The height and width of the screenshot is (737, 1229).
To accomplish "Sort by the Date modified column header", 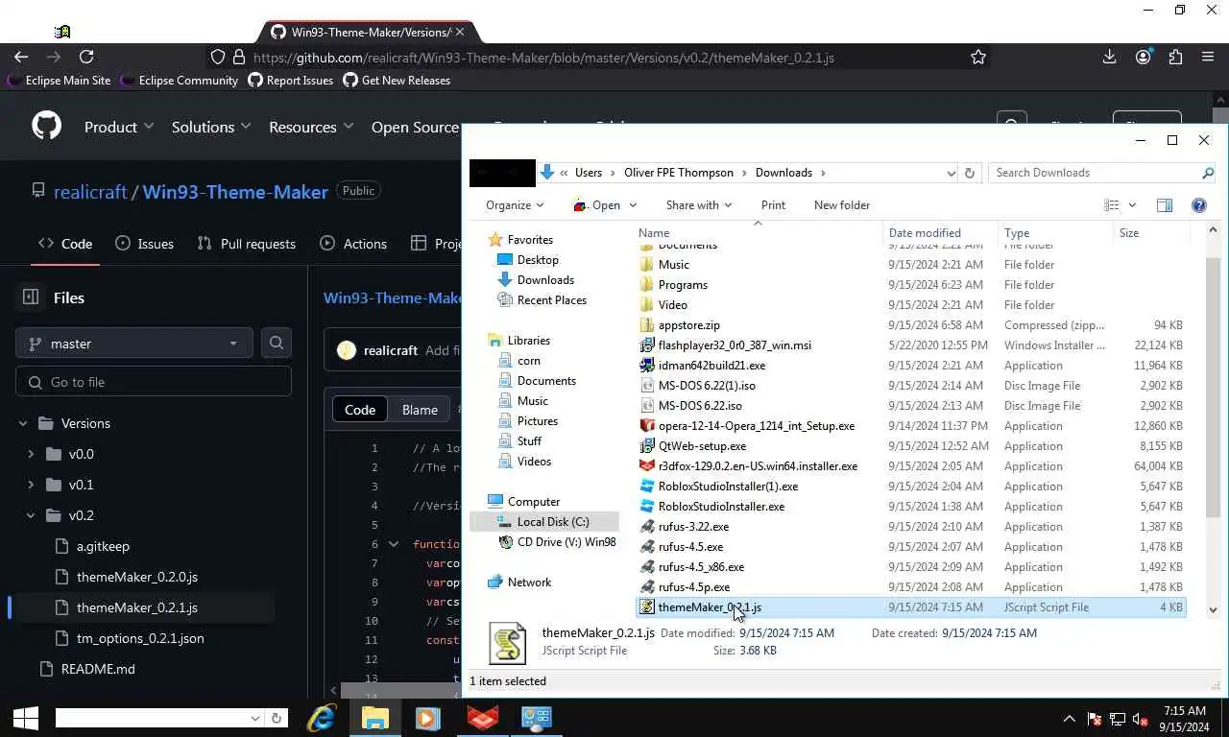I will (x=925, y=232).
